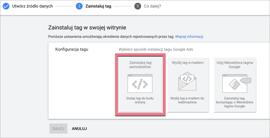The width and height of the screenshot is (270, 138).
Task: Click the 'Zainstaluj tag w swojej witrynie' heading
Action: (87, 28)
